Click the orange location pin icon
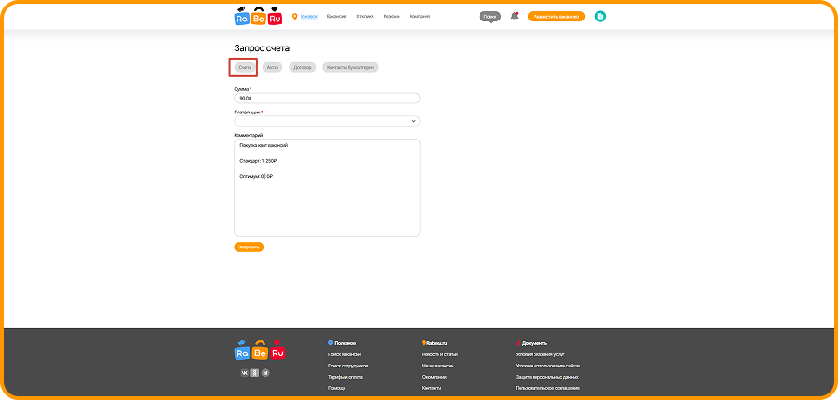The width and height of the screenshot is (838, 400). (295, 16)
